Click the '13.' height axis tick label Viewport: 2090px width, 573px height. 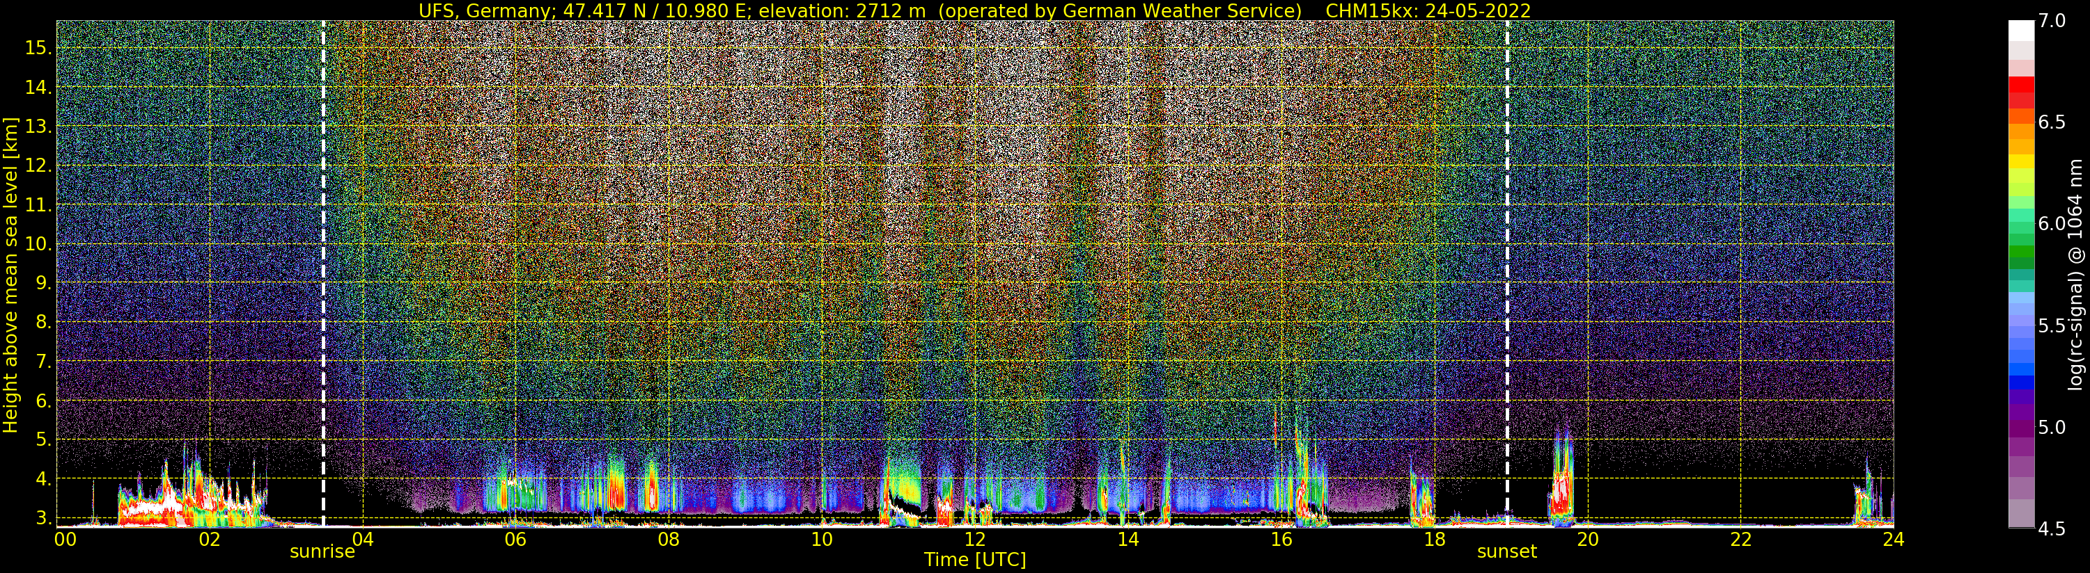click(x=38, y=127)
